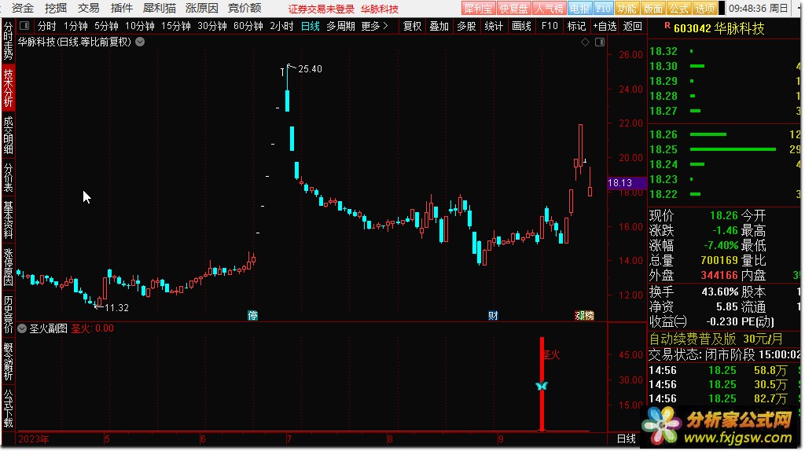The height and width of the screenshot is (451, 805).
Task: Open the 犀利猫 menu
Action: (x=159, y=8)
